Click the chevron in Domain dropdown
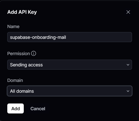This screenshot has width=139, height=121. [x=128, y=91]
